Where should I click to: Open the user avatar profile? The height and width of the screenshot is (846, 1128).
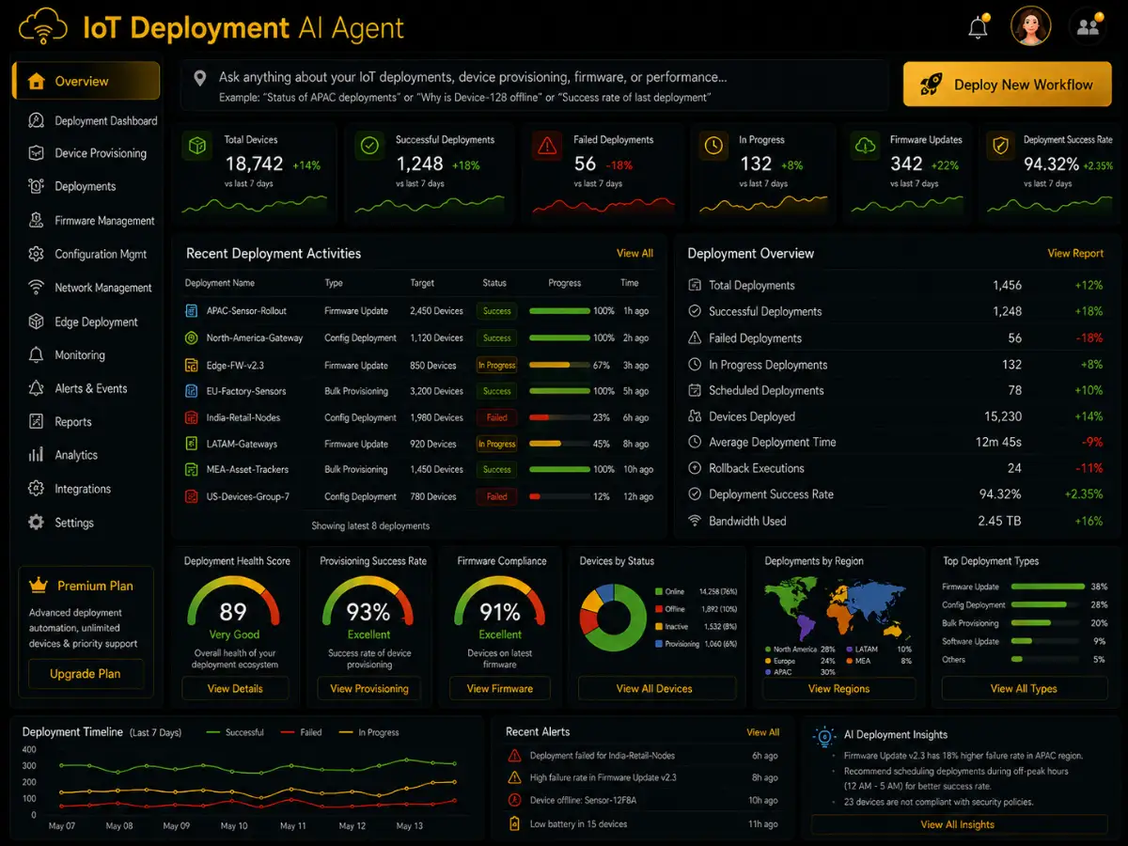1031,26
